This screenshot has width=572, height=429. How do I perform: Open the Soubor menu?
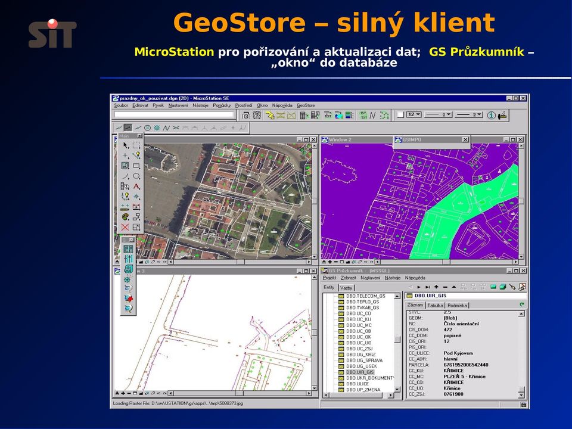(x=121, y=105)
